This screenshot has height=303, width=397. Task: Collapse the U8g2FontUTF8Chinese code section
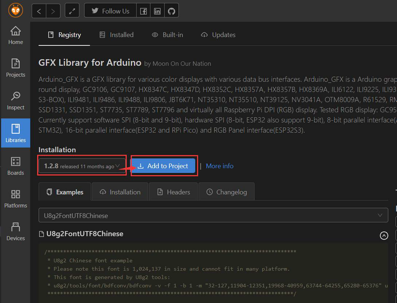tap(384, 236)
